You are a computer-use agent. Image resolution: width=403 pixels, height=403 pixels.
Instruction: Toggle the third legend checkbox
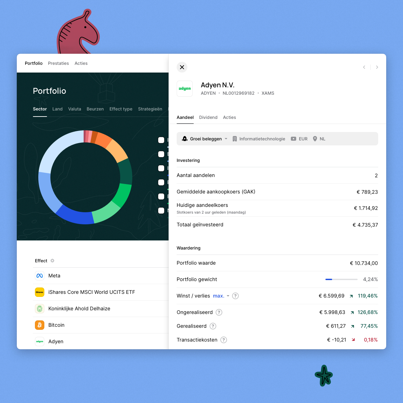[x=161, y=168]
